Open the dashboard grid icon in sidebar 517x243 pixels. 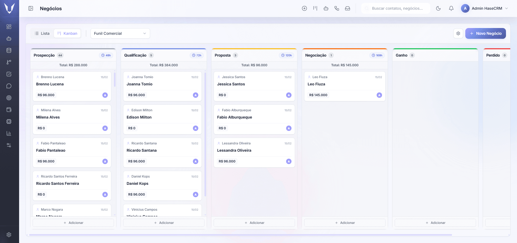tap(9, 27)
